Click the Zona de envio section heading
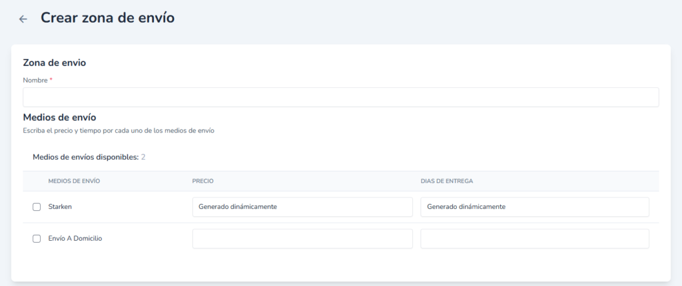 [55, 63]
